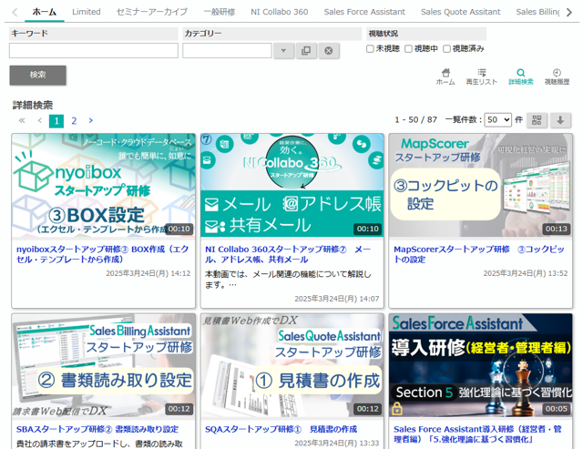Select the ホーム tab

pos(45,12)
